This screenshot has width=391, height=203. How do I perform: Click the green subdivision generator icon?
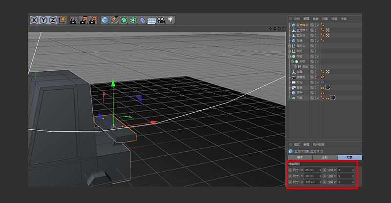[124, 20]
